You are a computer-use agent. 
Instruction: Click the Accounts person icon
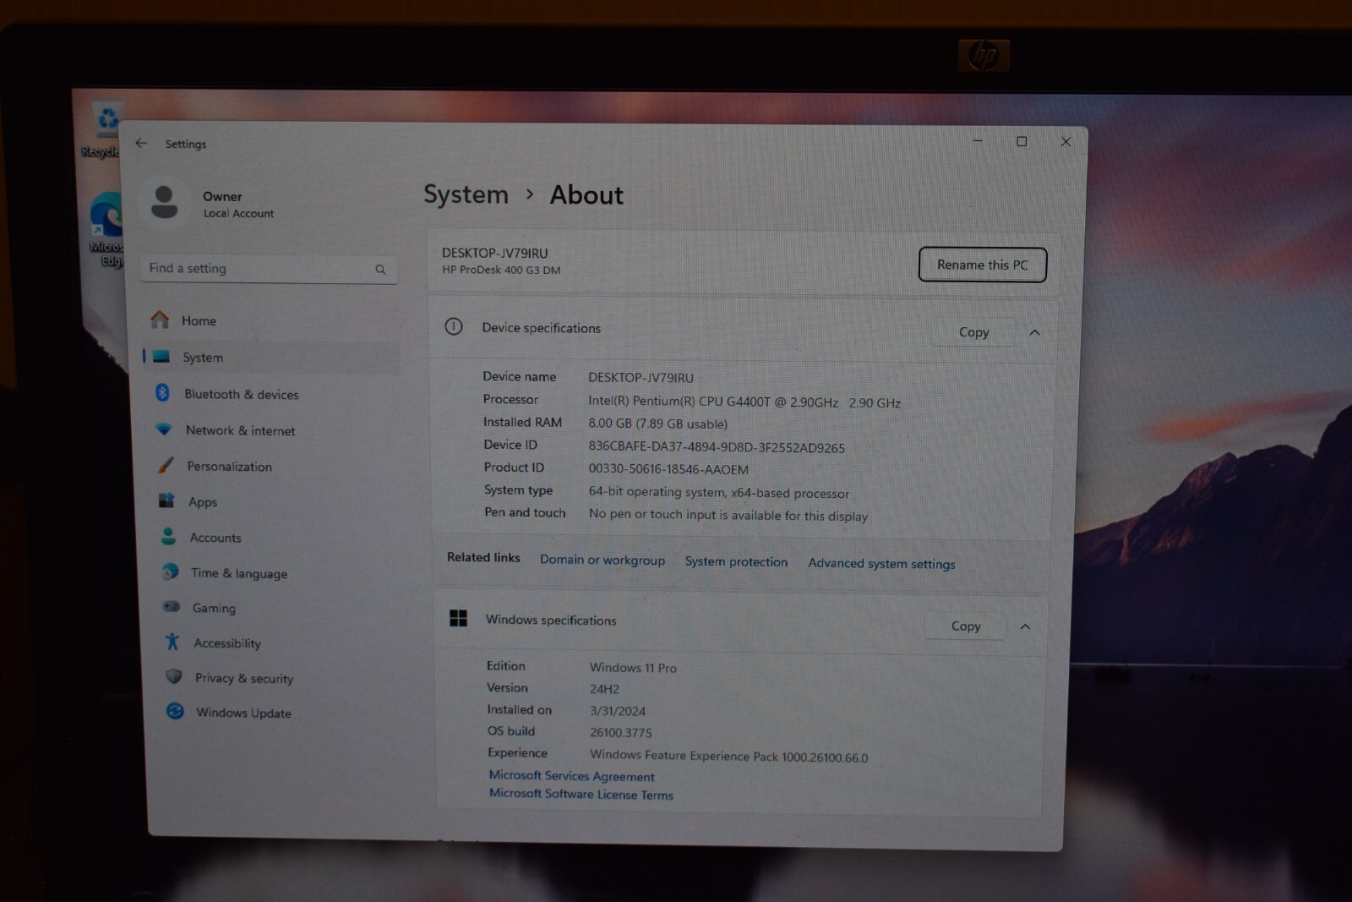[168, 536]
